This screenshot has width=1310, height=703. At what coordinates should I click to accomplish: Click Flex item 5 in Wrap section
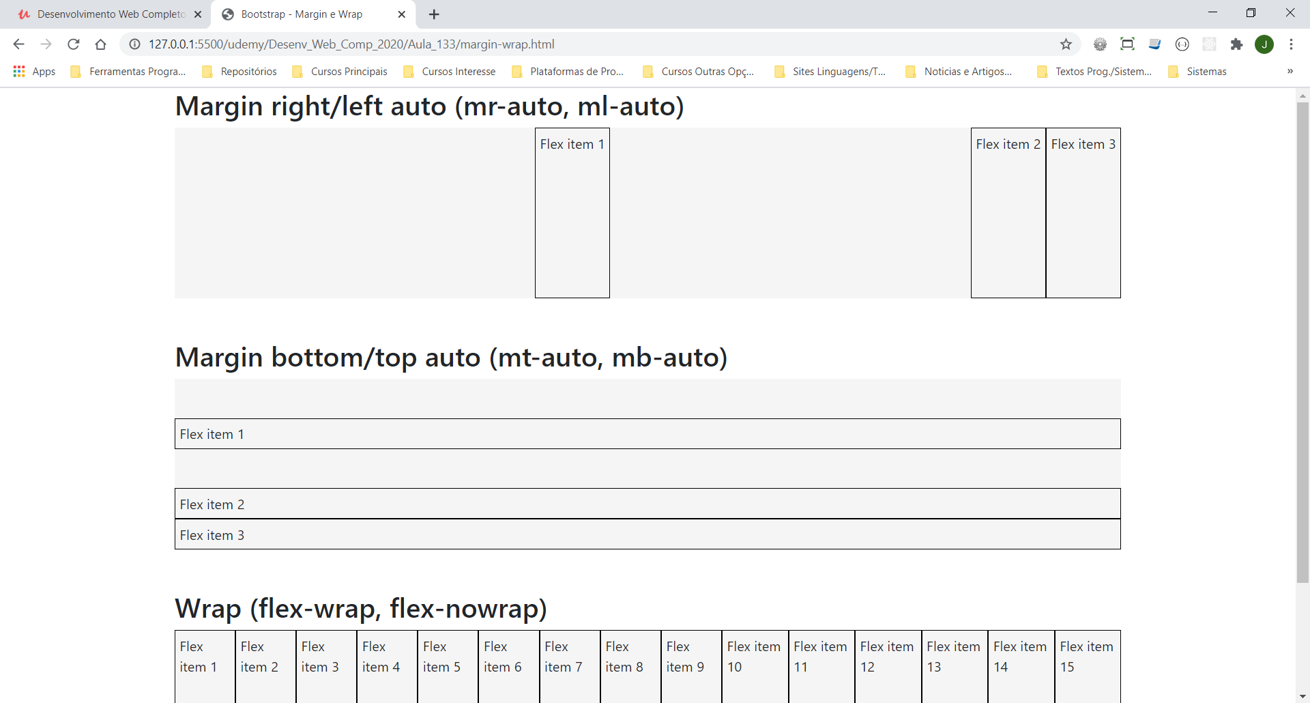[x=448, y=667]
